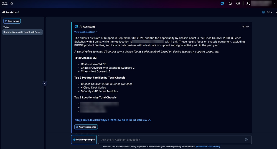
Task: Click the fullscreen layout icon in header
Action: pos(268,13)
